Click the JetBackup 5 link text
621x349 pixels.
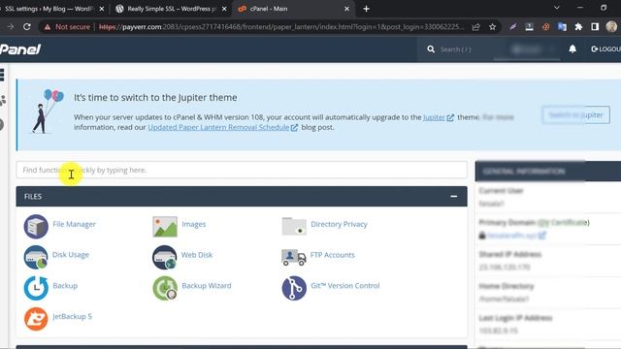point(72,316)
